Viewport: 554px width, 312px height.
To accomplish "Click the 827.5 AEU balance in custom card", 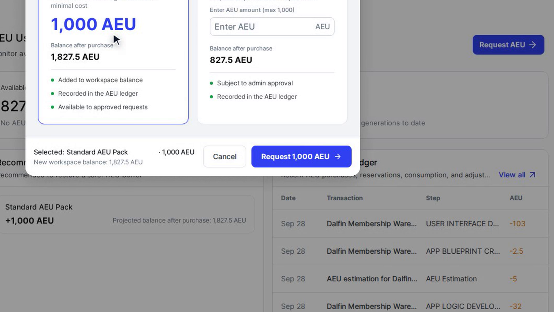I will click(x=231, y=60).
